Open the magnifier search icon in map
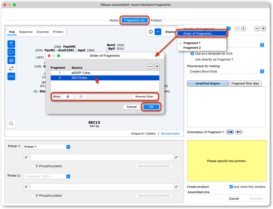273x209 pixels. click(11, 123)
